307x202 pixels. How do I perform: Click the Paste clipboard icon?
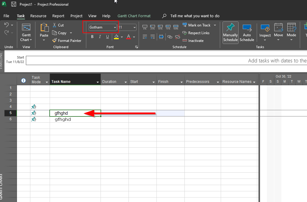point(44,28)
